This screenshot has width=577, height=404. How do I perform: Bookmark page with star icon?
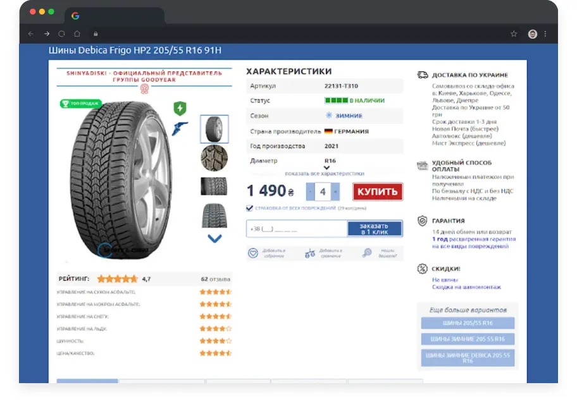[x=514, y=34]
